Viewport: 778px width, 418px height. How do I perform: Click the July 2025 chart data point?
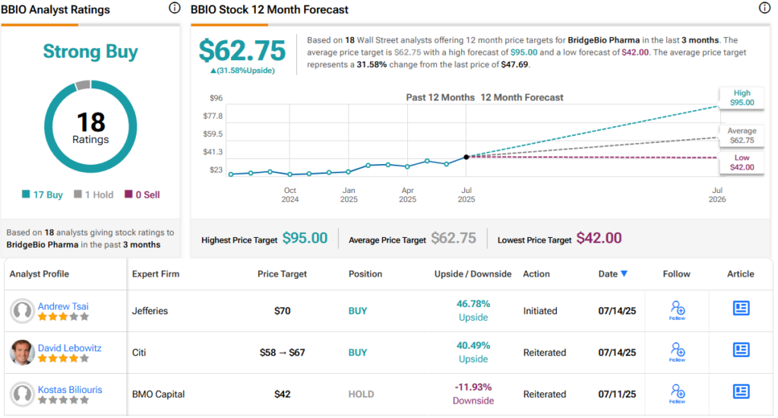point(466,157)
